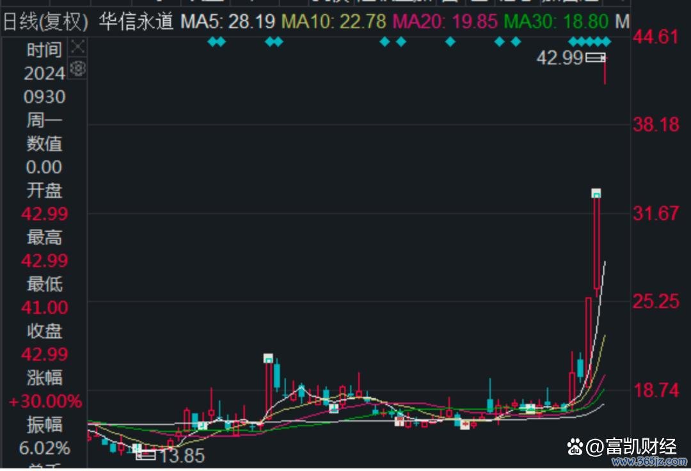691x471 pixels.
Task: Click the MA5: 28.19 indicator label
Action: pos(228,22)
